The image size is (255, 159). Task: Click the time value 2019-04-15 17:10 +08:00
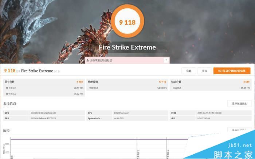(209, 113)
